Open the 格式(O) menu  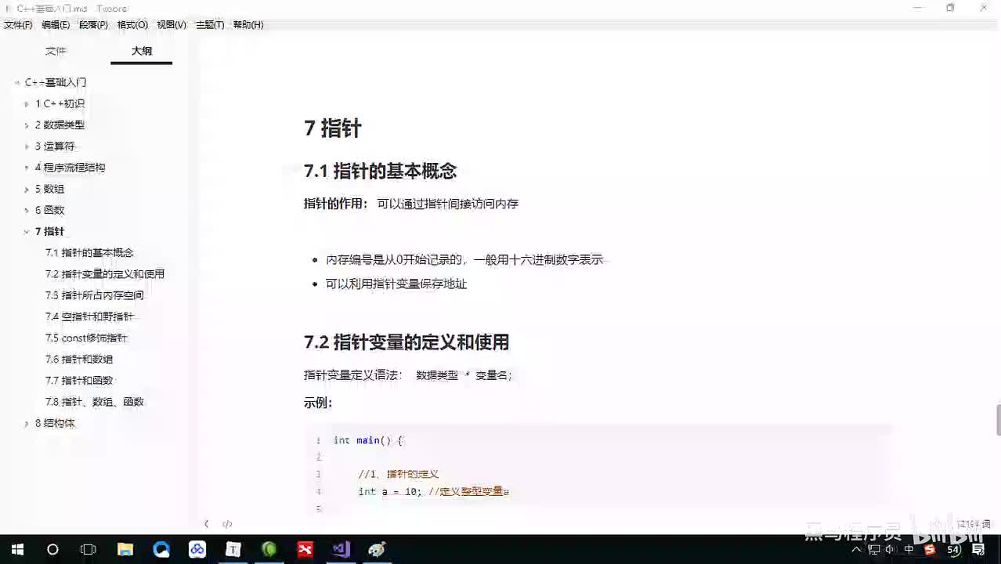pyautogui.click(x=132, y=25)
